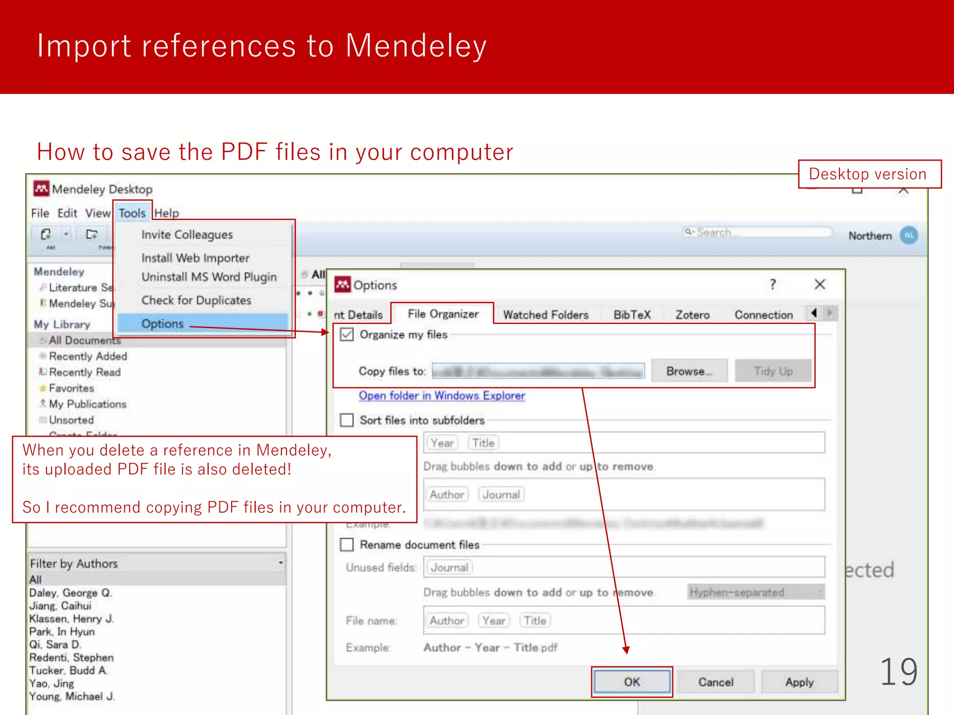Toggle the Organize my files checkbox
The image size is (954, 715).
pos(347,334)
